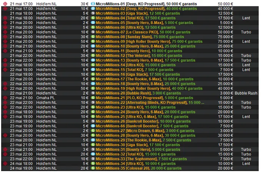Click the red target icon on the MicroMillions-09 row

pos(5,41)
